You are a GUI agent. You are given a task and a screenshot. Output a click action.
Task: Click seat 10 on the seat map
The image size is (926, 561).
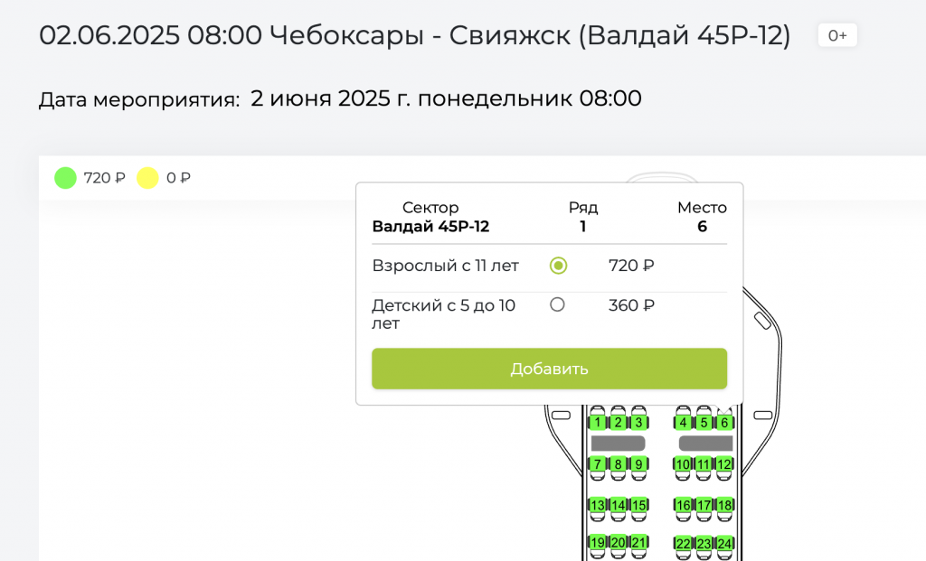[x=683, y=464]
